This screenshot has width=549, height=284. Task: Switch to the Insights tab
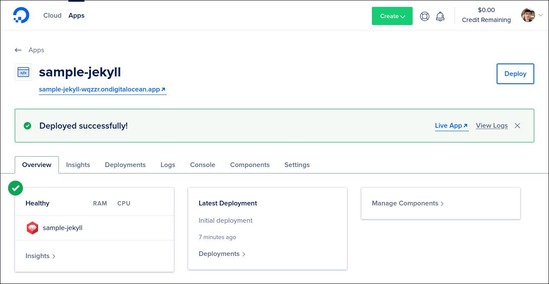point(78,165)
